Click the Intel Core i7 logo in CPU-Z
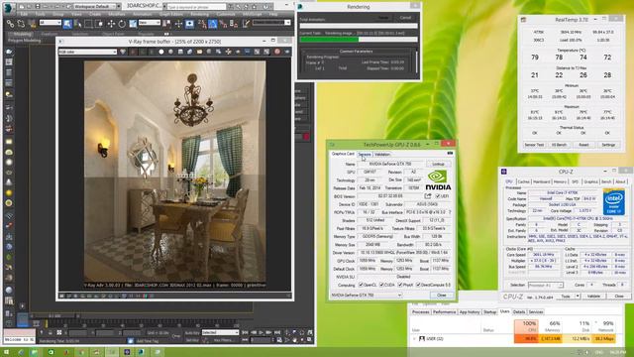The image size is (634, 357). pyautogui.click(x=613, y=202)
